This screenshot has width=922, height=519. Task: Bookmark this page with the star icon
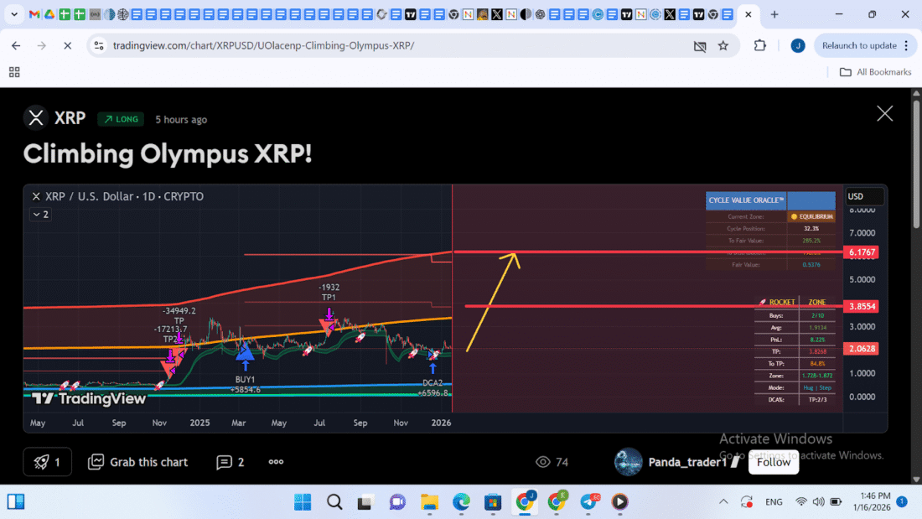coord(723,45)
